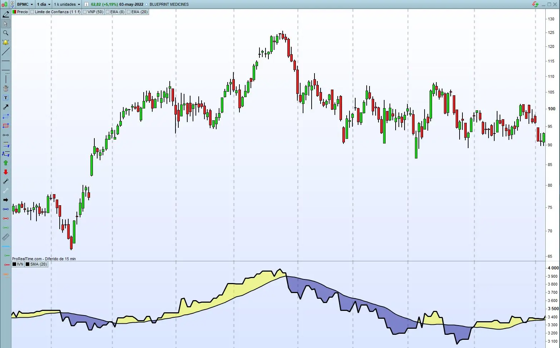Select the Text annotation tool
This screenshot has height=348, width=560.
click(x=5, y=98)
